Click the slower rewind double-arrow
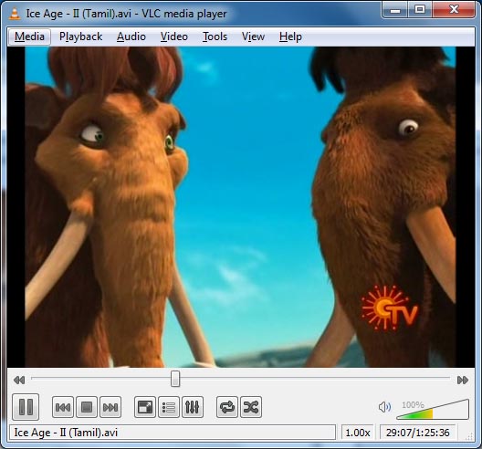This screenshot has height=449, width=482. pos(19,381)
